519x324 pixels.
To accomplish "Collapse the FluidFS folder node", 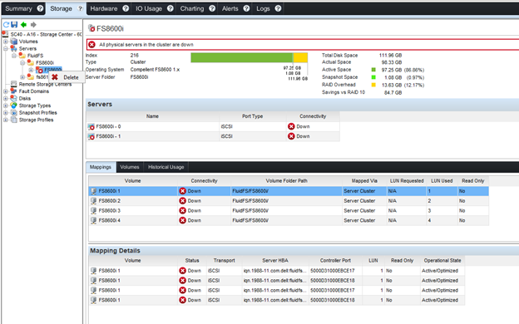I will pyautogui.click(x=14, y=56).
